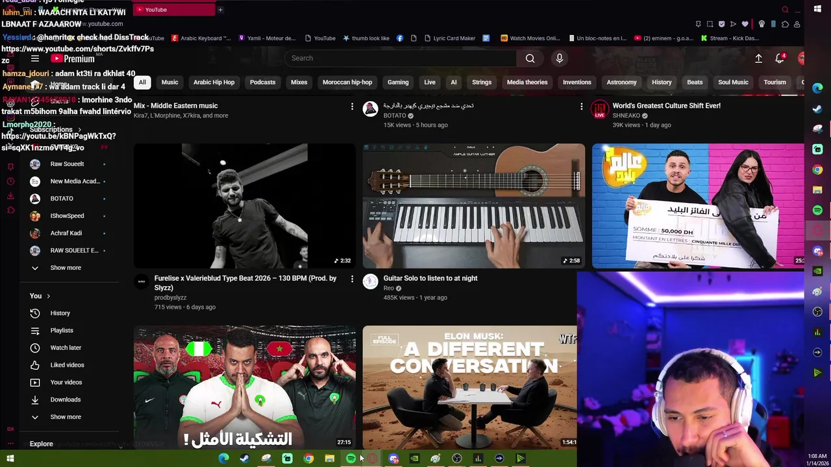Open Spotify from the taskbar
The width and height of the screenshot is (831, 467).
351,459
